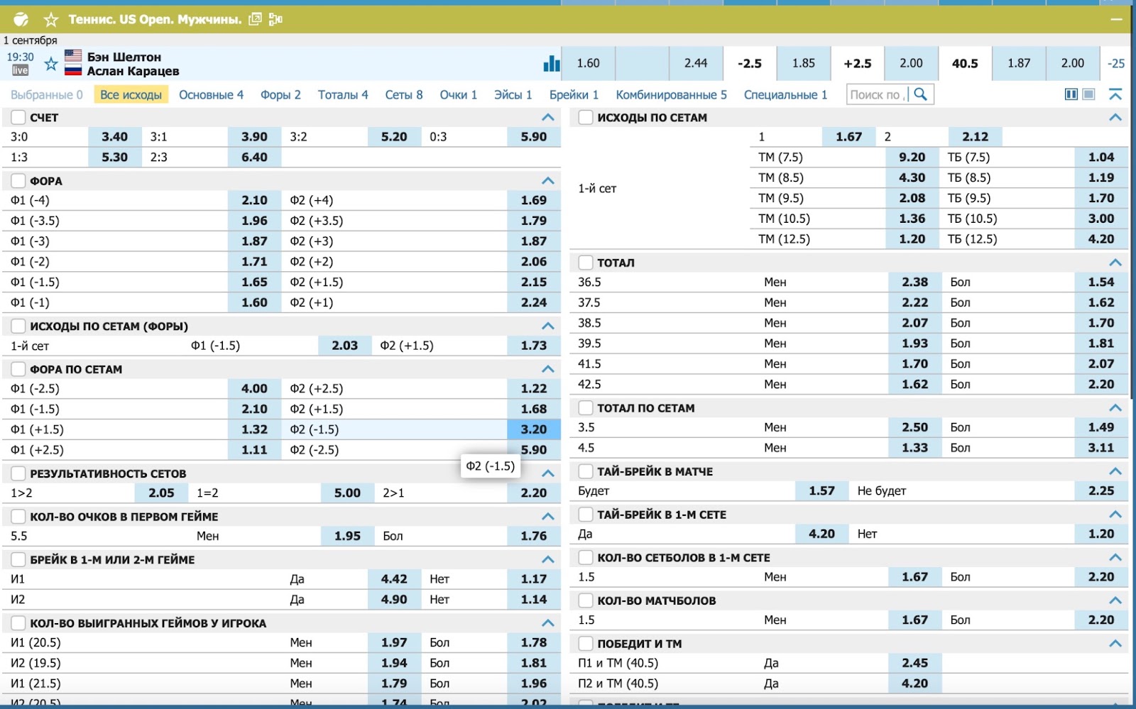Open the Форы 2 tab
Viewport: 1136px width, 709px height.
click(280, 94)
